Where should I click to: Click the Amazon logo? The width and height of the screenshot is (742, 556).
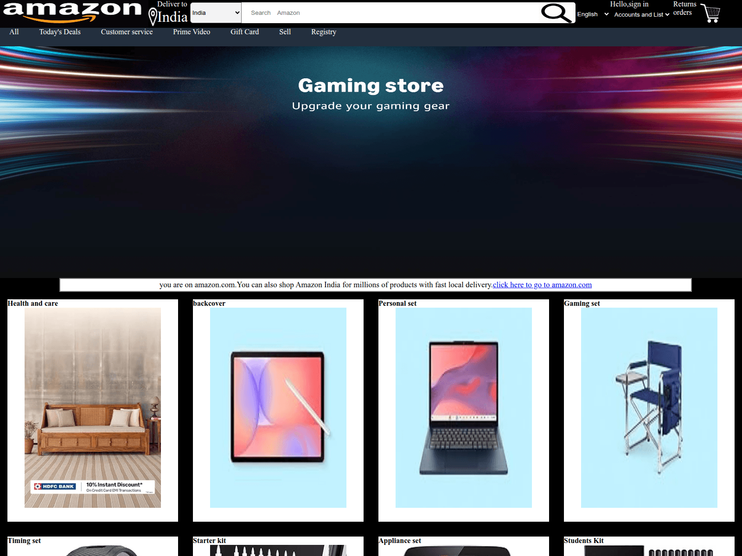[72, 12]
